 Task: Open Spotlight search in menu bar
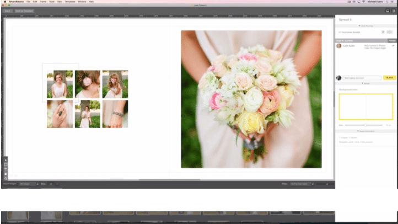pyautogui.click(x=387, y=2)
